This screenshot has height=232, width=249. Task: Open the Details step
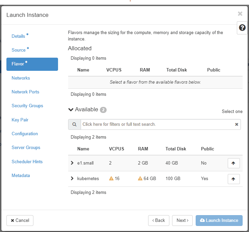pos(18,36)
